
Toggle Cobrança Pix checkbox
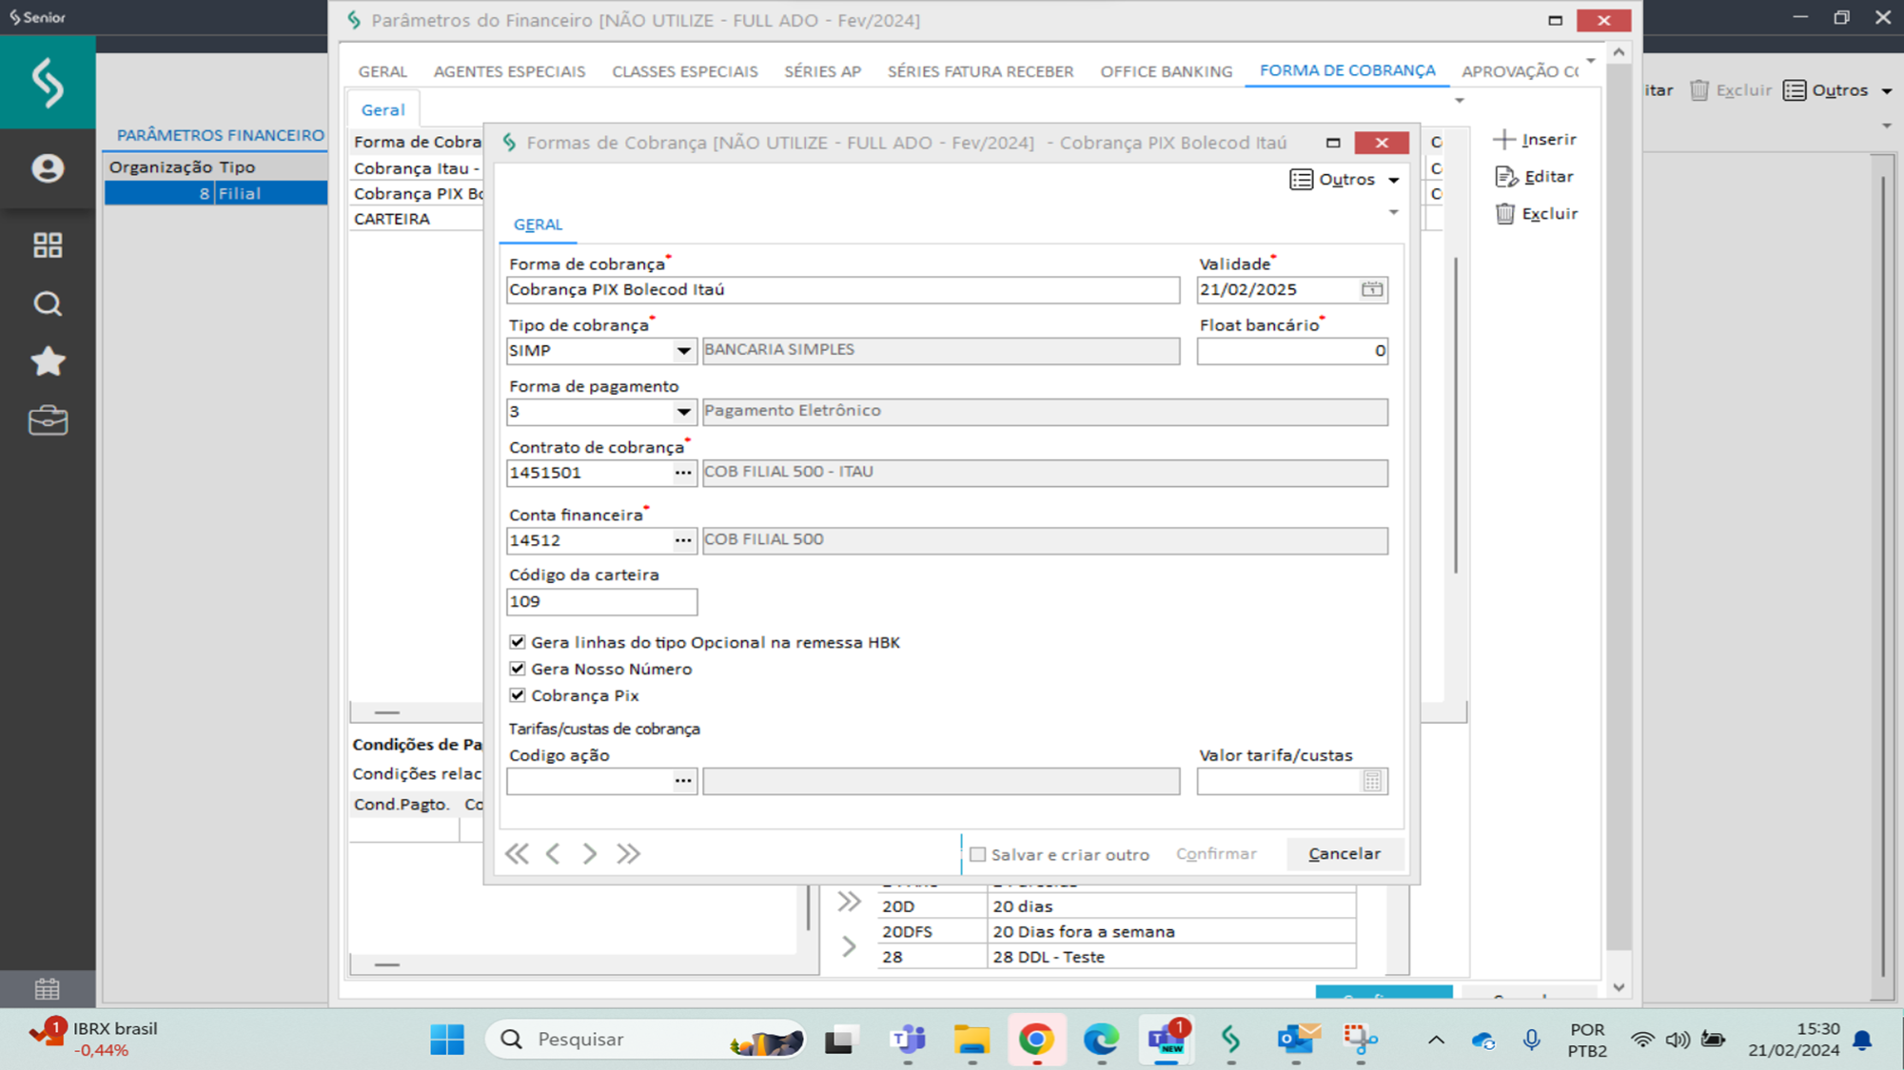(x=518, y=695)
